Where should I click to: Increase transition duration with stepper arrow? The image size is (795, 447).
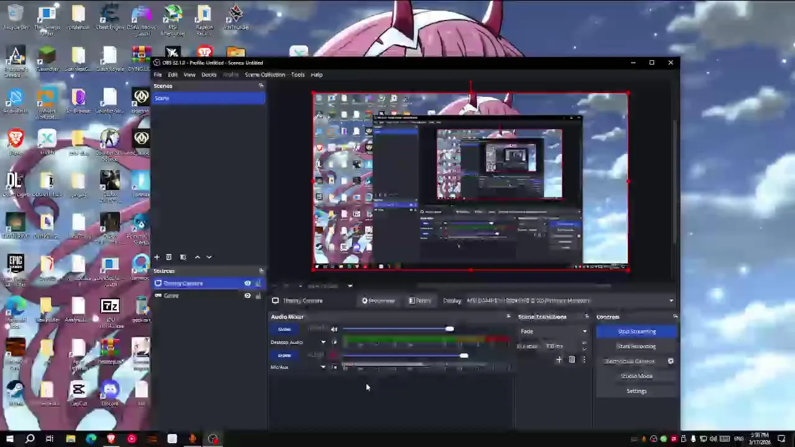click(584, 345)
